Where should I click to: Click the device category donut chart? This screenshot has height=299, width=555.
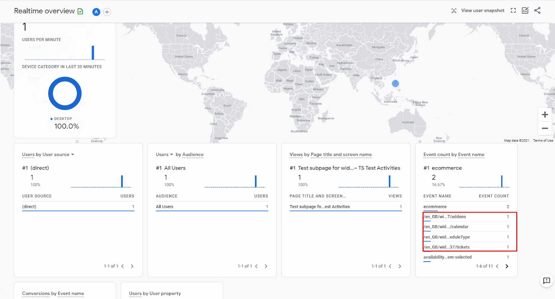(x=65, y=94)
